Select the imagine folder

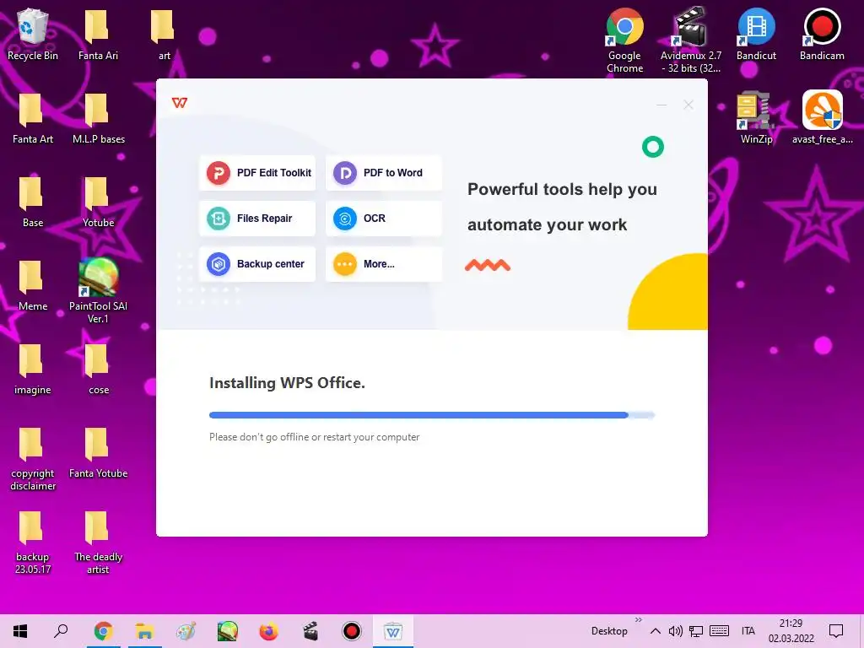[33, 370]
